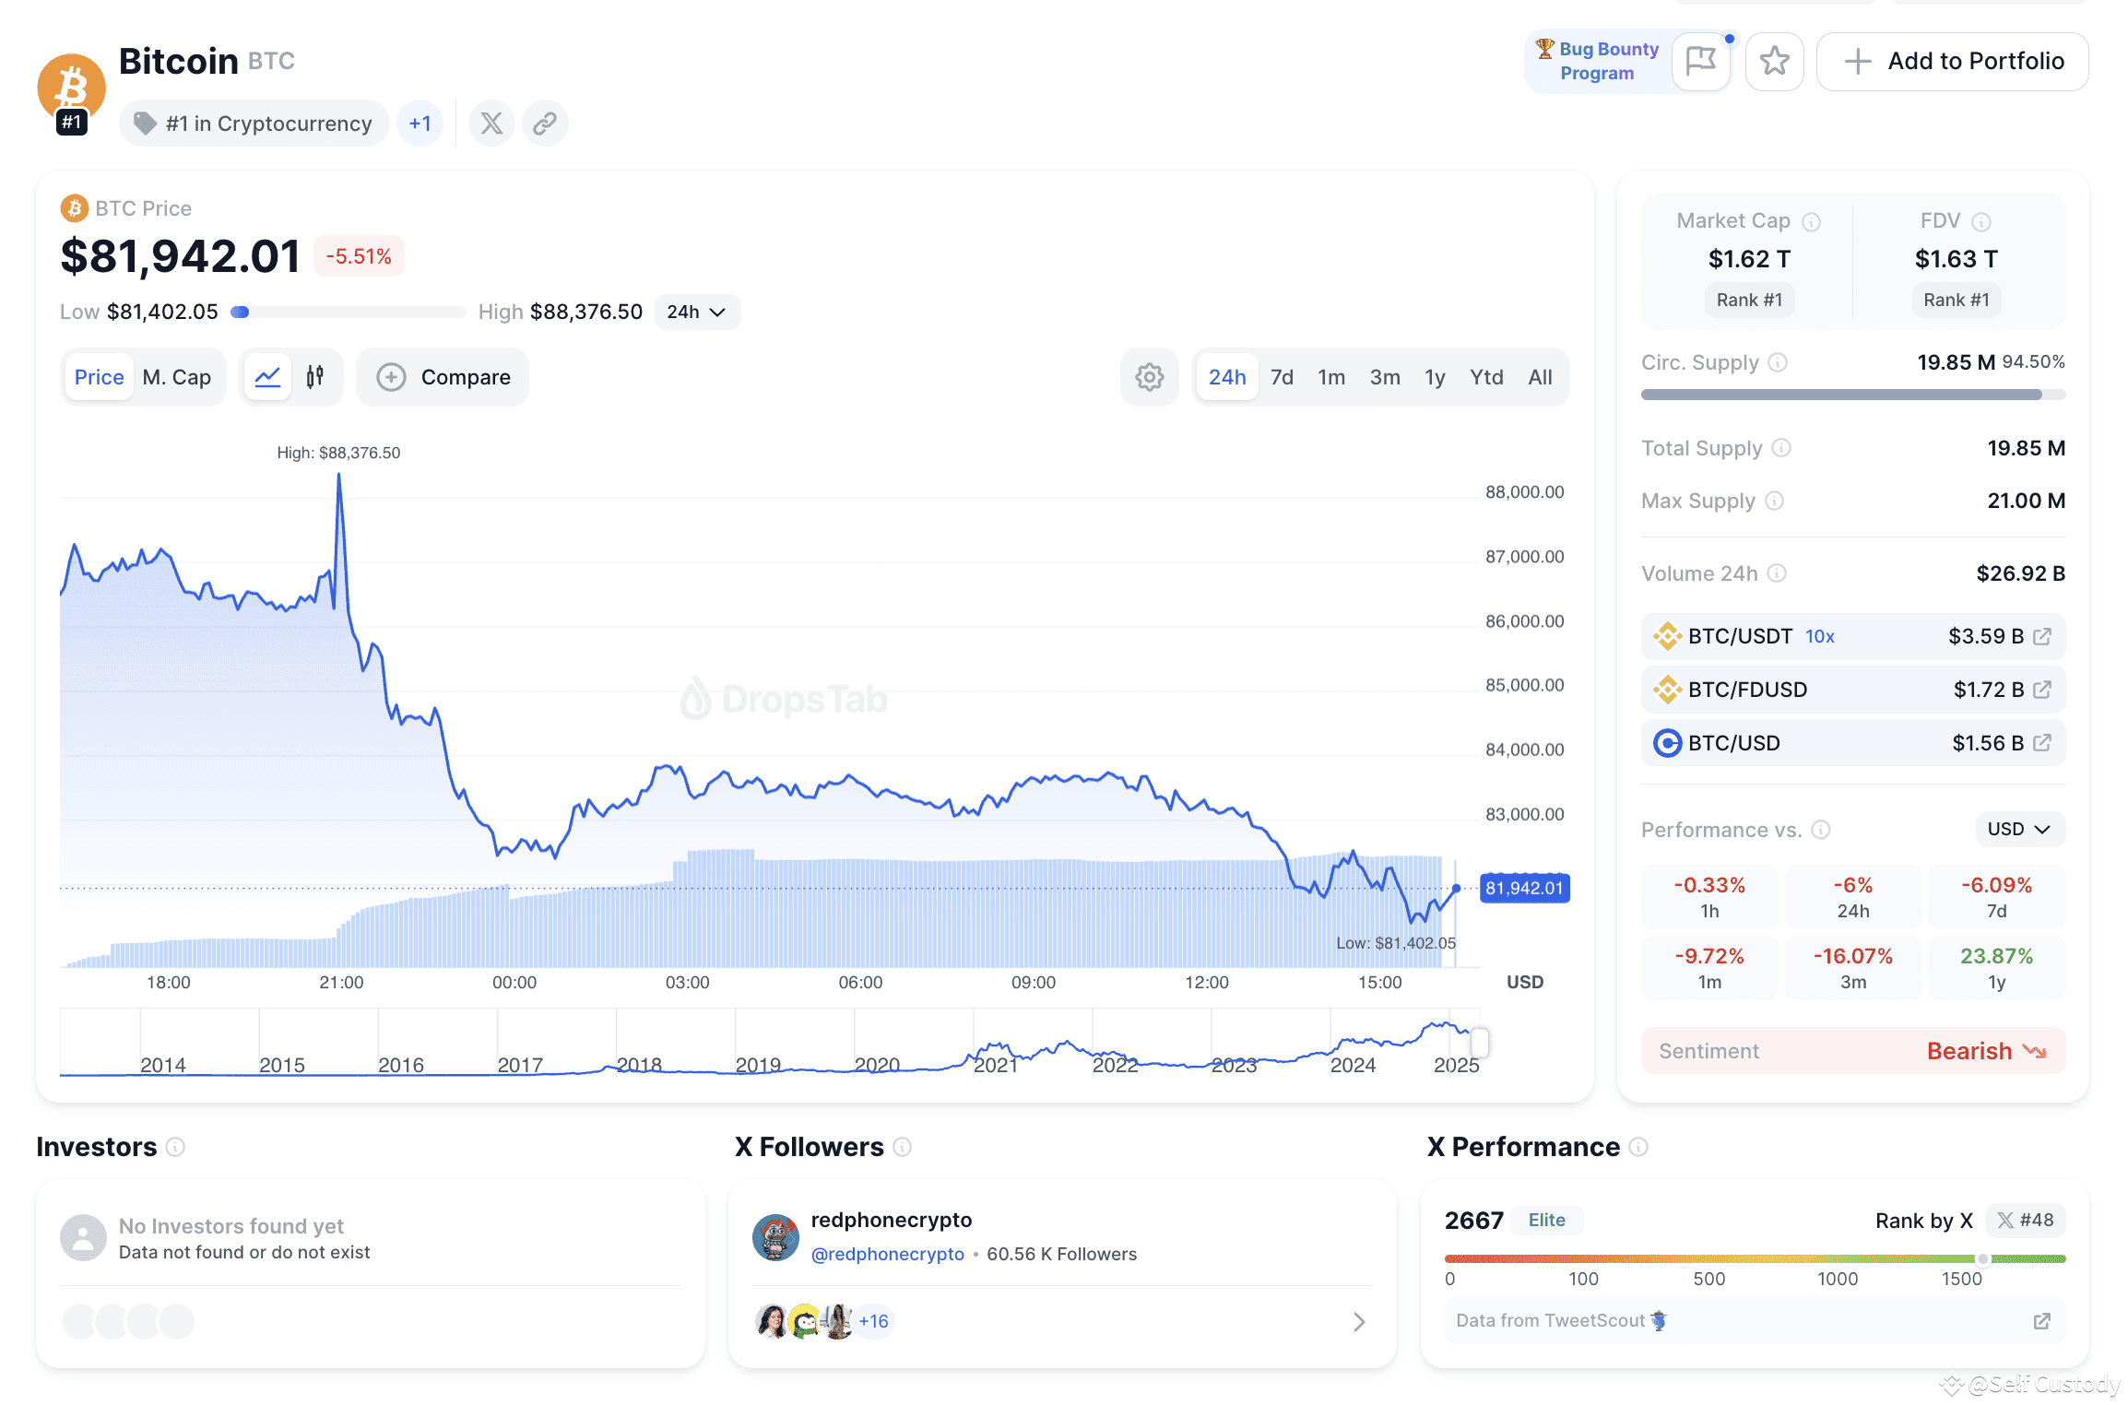Expand the +1 additional tags
This screenshot has width=2128, height=1405.
click(x=420, y=123)
